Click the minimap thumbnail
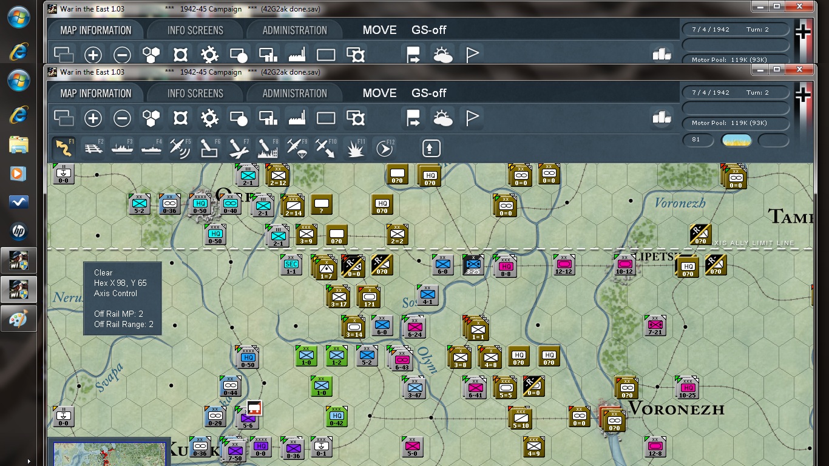Viewport: 829px width, 466px height. pyautogui.click(x=109, y=454)
